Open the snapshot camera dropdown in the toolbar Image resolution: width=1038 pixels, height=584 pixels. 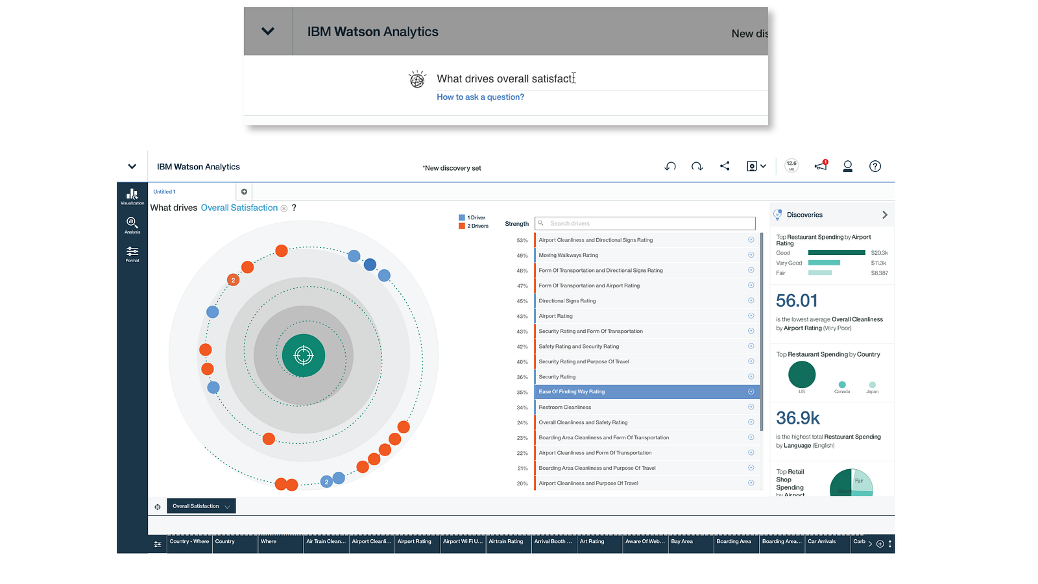756,166
